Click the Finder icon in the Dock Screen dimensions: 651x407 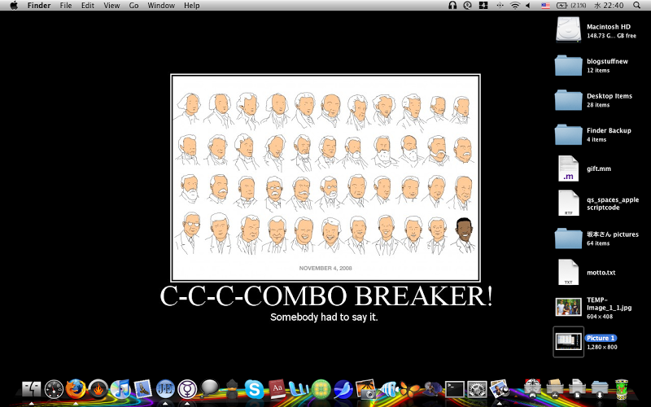pyautogui.click(x=32, y=390)
